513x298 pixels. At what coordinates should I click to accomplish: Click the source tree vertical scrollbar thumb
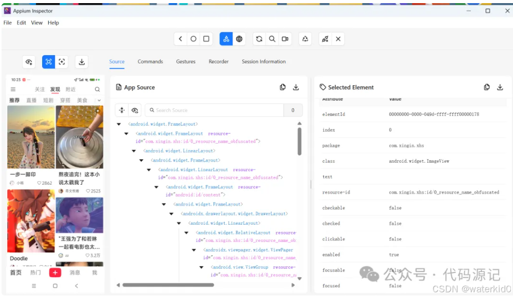point(299,141)
